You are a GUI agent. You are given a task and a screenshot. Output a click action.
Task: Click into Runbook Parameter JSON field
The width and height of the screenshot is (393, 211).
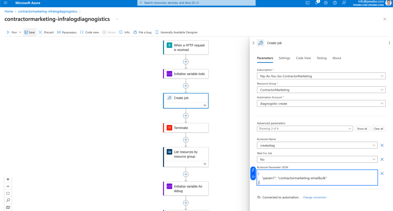(317, 178)
